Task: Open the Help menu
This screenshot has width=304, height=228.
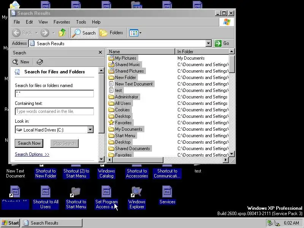Action: pyautogui.click(x=96, y=22)
